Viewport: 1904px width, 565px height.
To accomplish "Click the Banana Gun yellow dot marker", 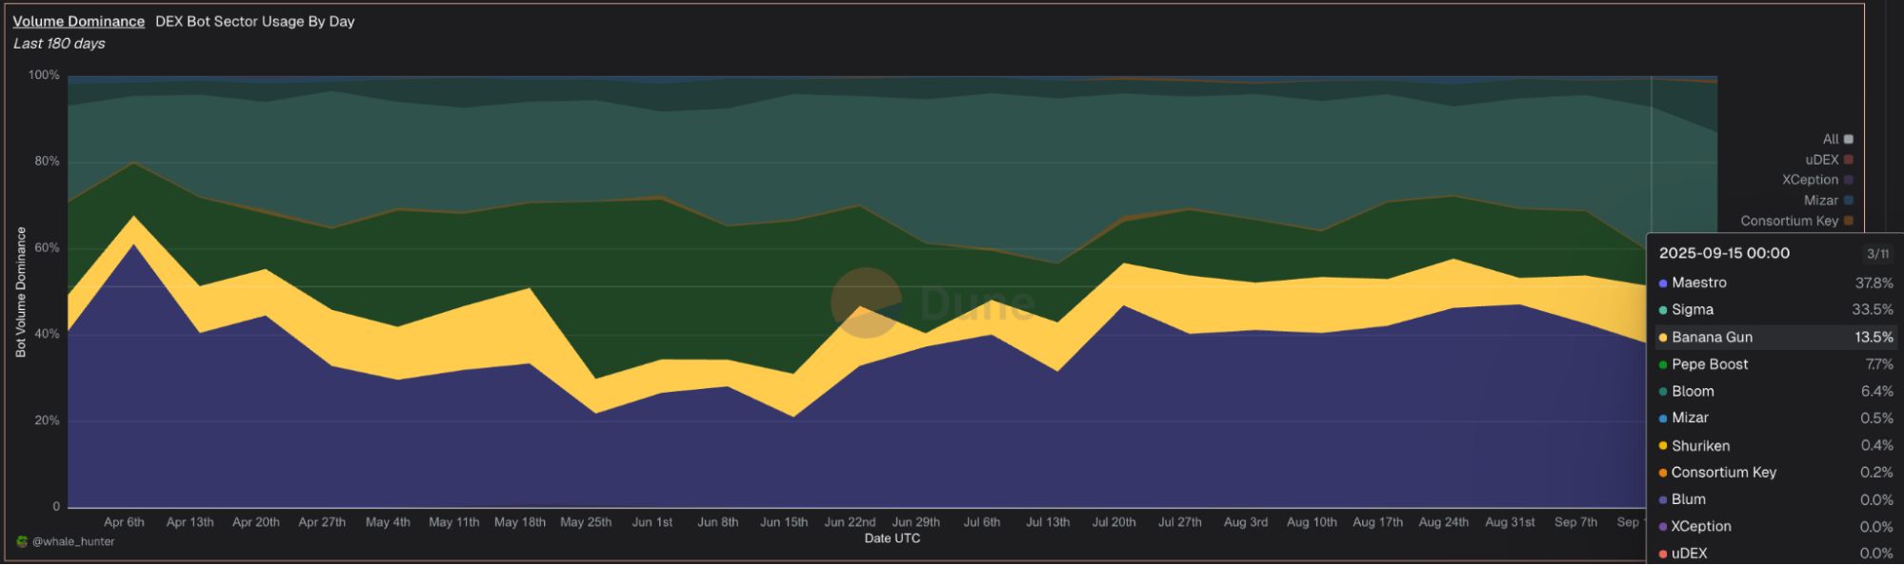I will [x=1663, y=338].
